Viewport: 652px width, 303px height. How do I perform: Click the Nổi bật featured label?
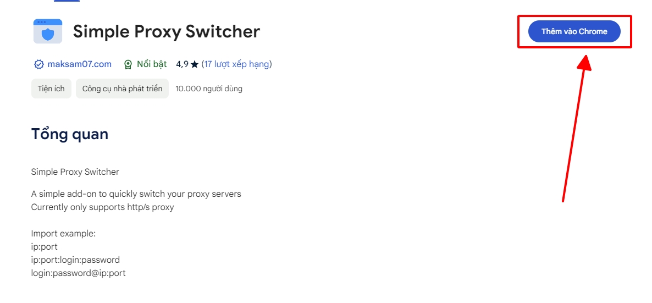coord(152,64)
